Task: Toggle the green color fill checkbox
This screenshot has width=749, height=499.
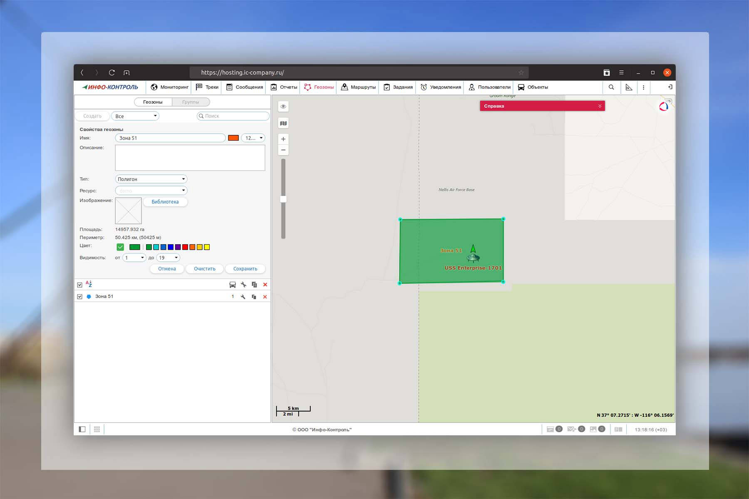Action: pyautogui.click(x=120, y=247)
